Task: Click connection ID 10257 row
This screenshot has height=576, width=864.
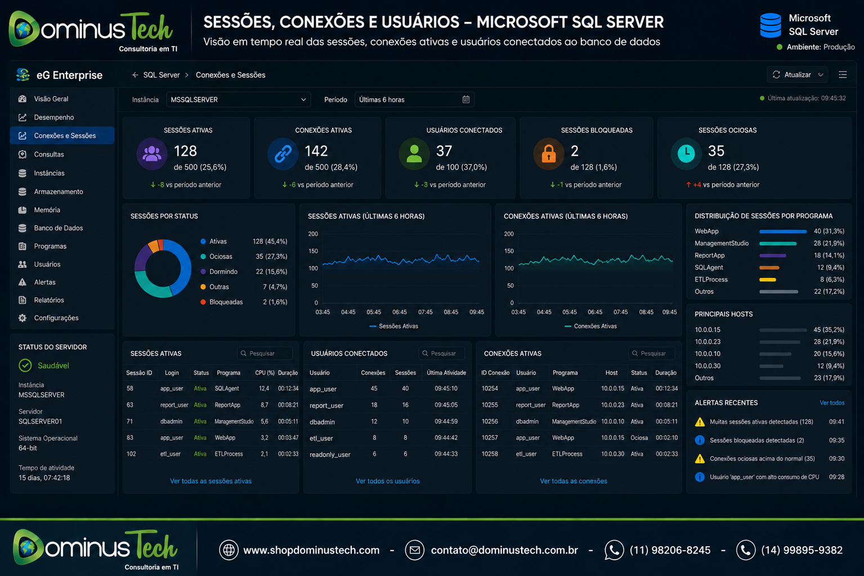Action: (x=579, y=438)
